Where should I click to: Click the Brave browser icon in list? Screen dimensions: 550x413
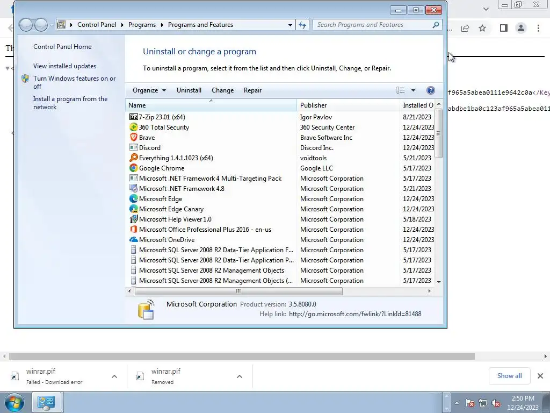(x=133, y=137)
